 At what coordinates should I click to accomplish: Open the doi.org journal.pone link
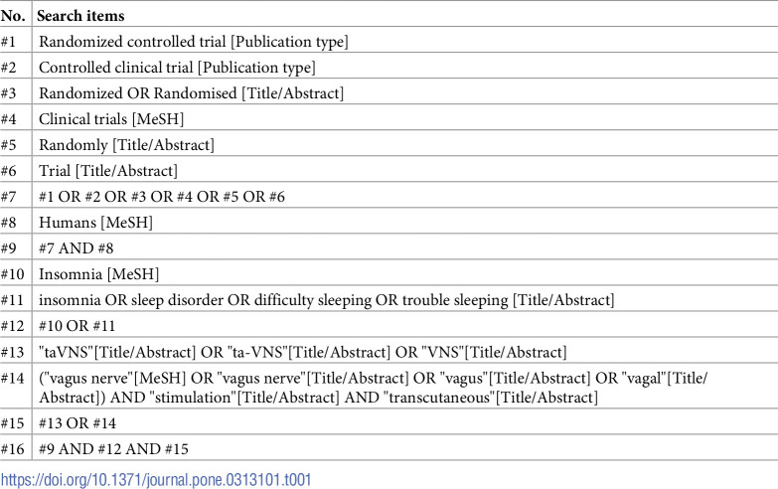pos(156,480)
